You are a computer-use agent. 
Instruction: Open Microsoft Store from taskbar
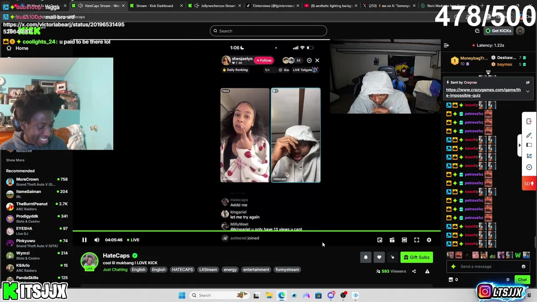click(318, 295)
